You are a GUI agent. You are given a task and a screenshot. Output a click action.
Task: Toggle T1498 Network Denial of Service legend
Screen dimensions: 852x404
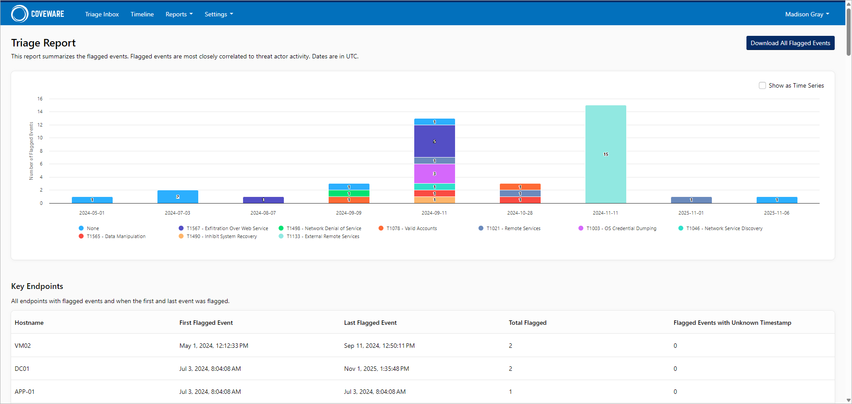[x=320, y=228]
